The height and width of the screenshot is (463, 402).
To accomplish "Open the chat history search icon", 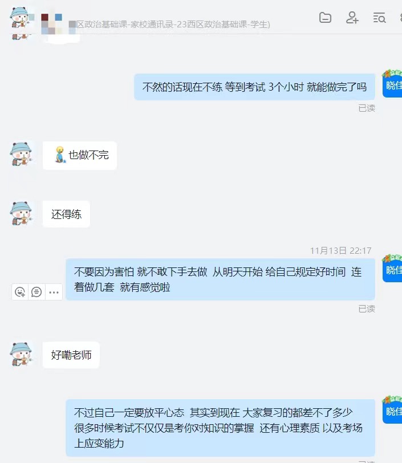I will (x=379, y=18).
